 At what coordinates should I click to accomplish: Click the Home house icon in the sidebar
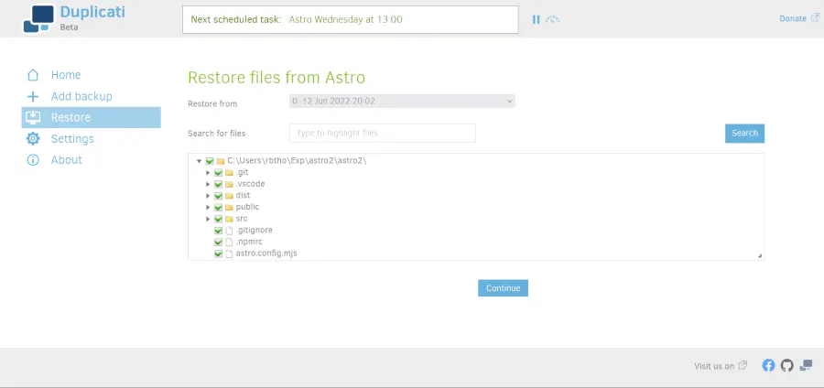33,74
